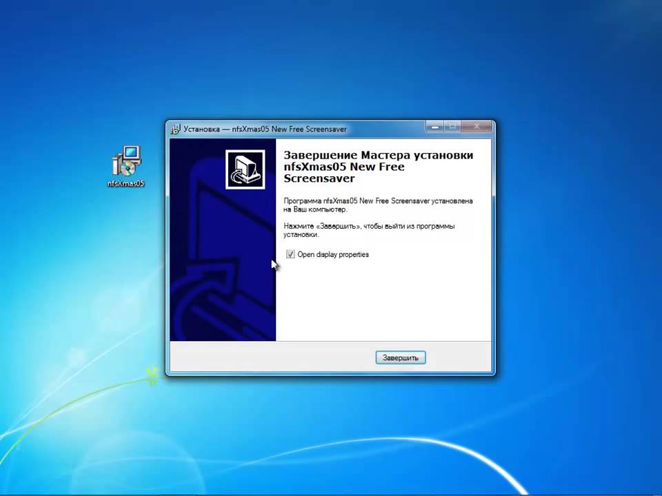This screenshot has width=662, height=496.
Task: Click the setup wizard computer logo image
Action: [245, 169]
